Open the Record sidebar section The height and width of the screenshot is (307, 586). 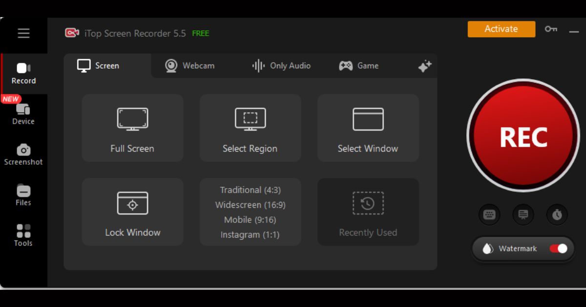(x=24, y=74)
